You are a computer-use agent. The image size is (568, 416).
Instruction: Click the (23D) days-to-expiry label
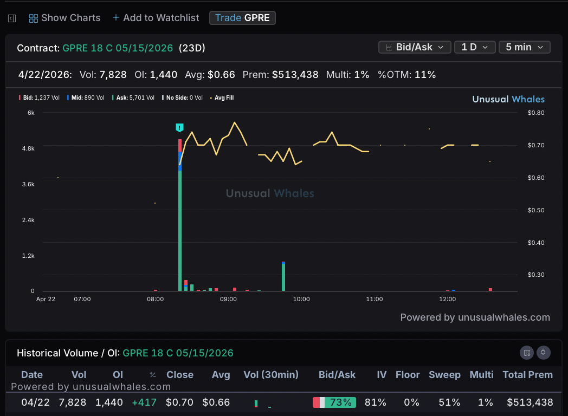click(x=192, y=48)
